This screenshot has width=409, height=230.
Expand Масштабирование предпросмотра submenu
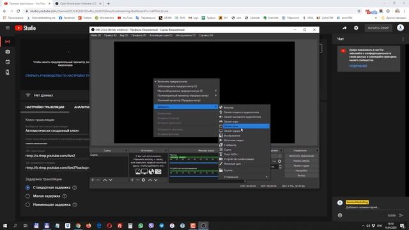tap(186, 91)
